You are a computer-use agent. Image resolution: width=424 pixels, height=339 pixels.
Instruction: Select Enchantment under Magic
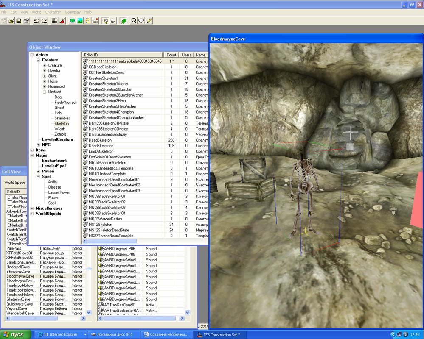(x=54, y=161)
